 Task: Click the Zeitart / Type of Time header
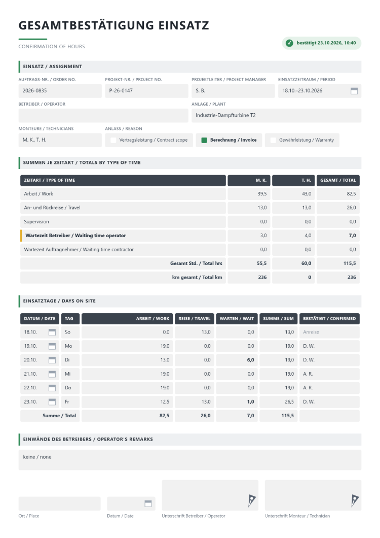123,181
